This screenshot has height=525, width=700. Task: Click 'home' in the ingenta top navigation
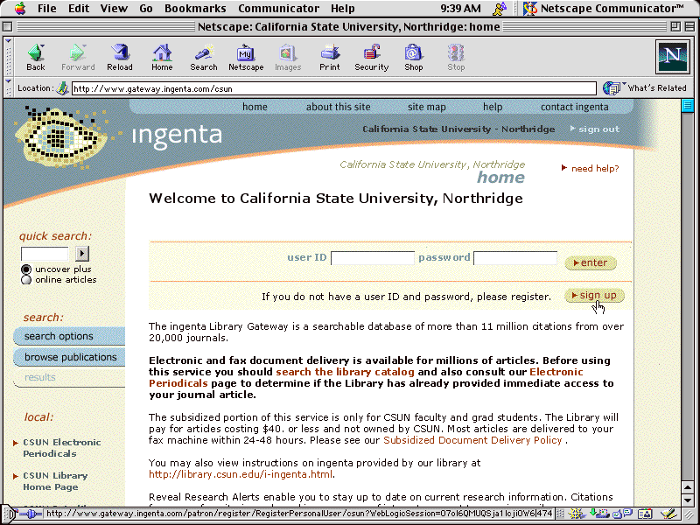[255, 107]
